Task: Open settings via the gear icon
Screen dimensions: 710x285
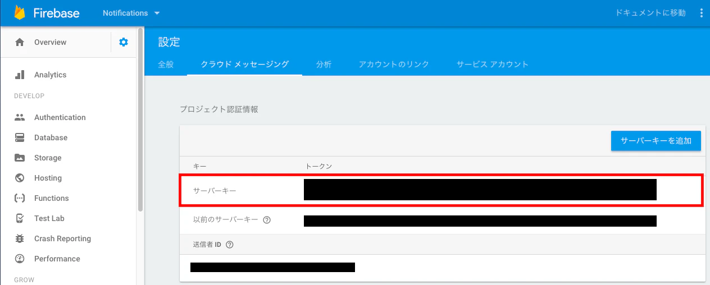Action: point(124,42)
